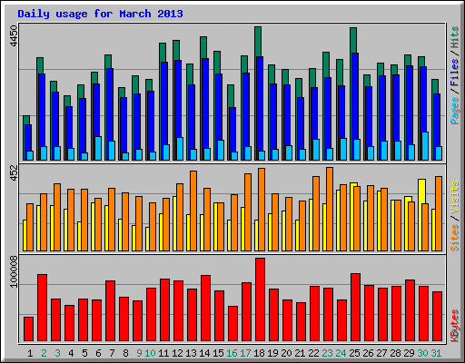
Task: Click the orange bar for day 13
Action: (x=193, y=211)
